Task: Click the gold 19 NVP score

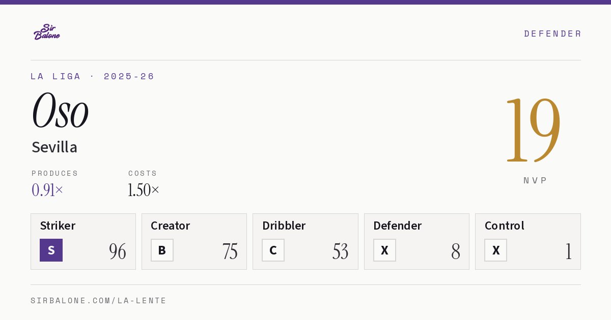Action: 533,130
